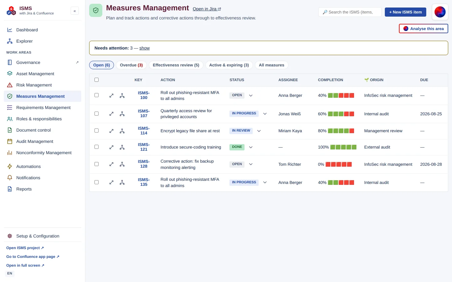
Task: Click the ISMS logo in sidebar header
Action: coord(11,11)
